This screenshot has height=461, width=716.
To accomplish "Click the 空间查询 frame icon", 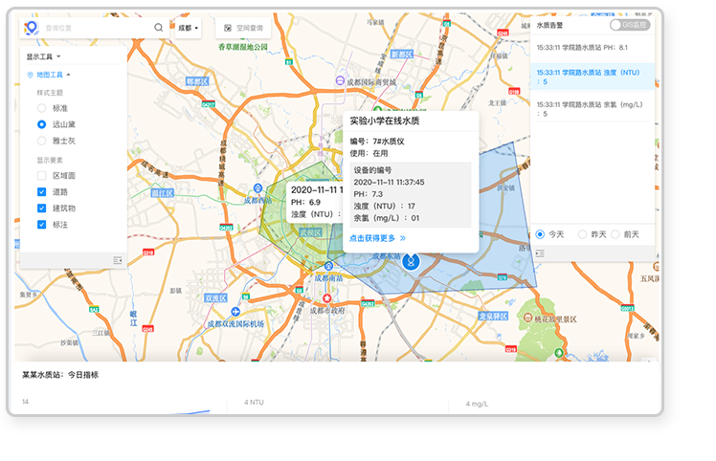I will (228, 29).
